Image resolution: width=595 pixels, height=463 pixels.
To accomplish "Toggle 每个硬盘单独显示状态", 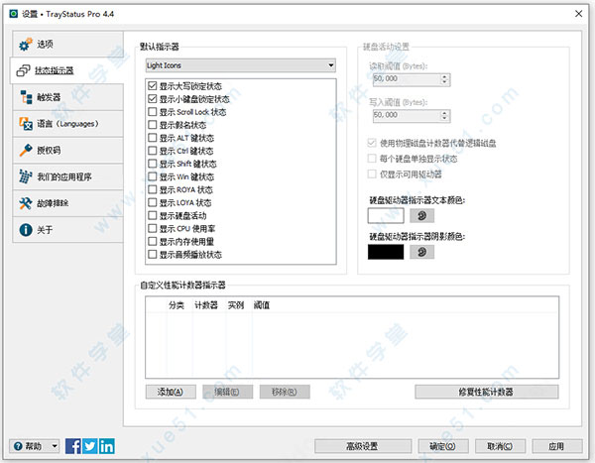I will 372,159.
